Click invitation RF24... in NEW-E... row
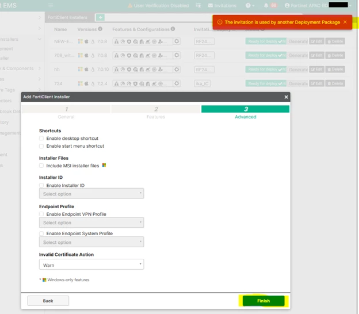Viewport: 359px width, 314px height. (204, 41)
